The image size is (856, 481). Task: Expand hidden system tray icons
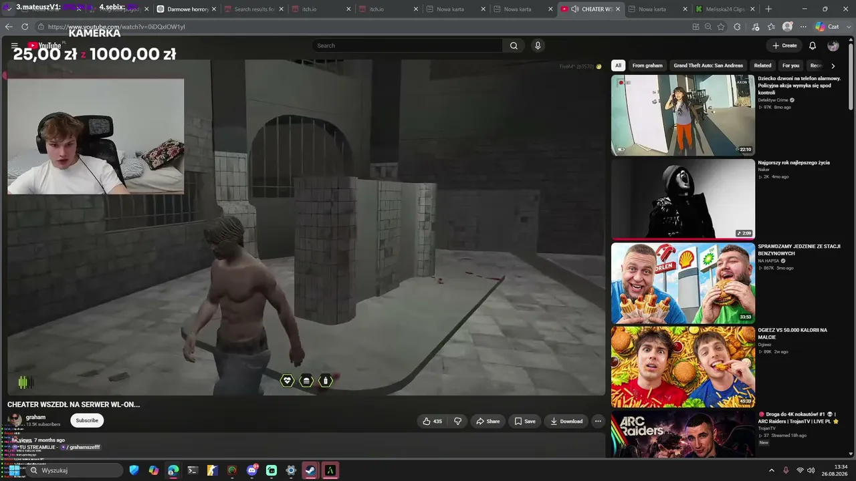[x=771, y=470]
